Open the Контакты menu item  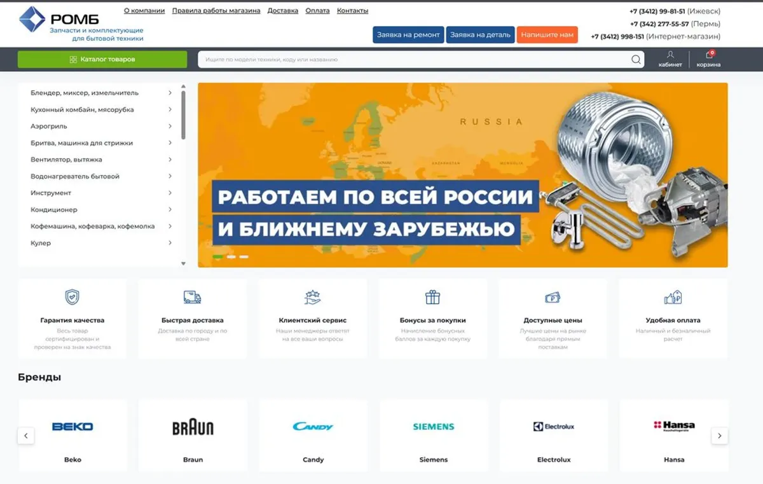tap(352, 11)
